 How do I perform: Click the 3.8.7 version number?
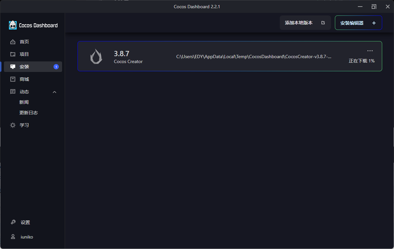121,54
